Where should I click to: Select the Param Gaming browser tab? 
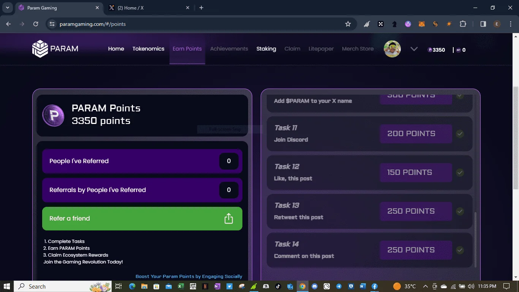pyautogui.click(x=59, y=8)
